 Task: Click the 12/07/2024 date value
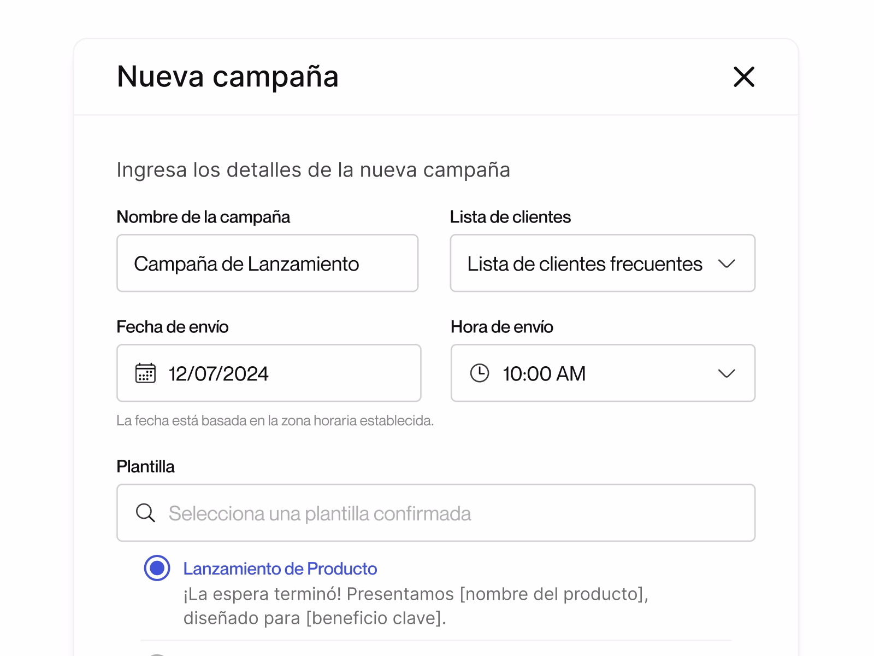[218, 374]
